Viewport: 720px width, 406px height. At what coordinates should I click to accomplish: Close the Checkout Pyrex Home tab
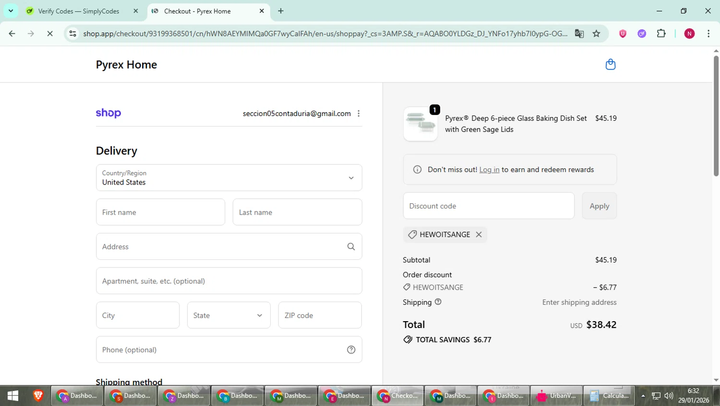tap(262, 11)
